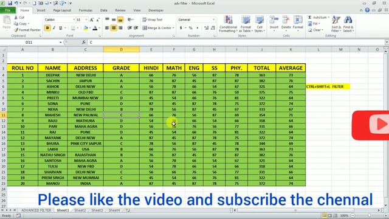The width and height of the screenshot is (389, 219).
Task: Click the Decrease Indent icon
Action: [129, 28]
